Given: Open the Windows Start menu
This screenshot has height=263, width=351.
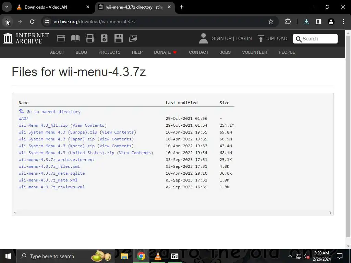Looking at the screenshot, I should click(8, 256).
